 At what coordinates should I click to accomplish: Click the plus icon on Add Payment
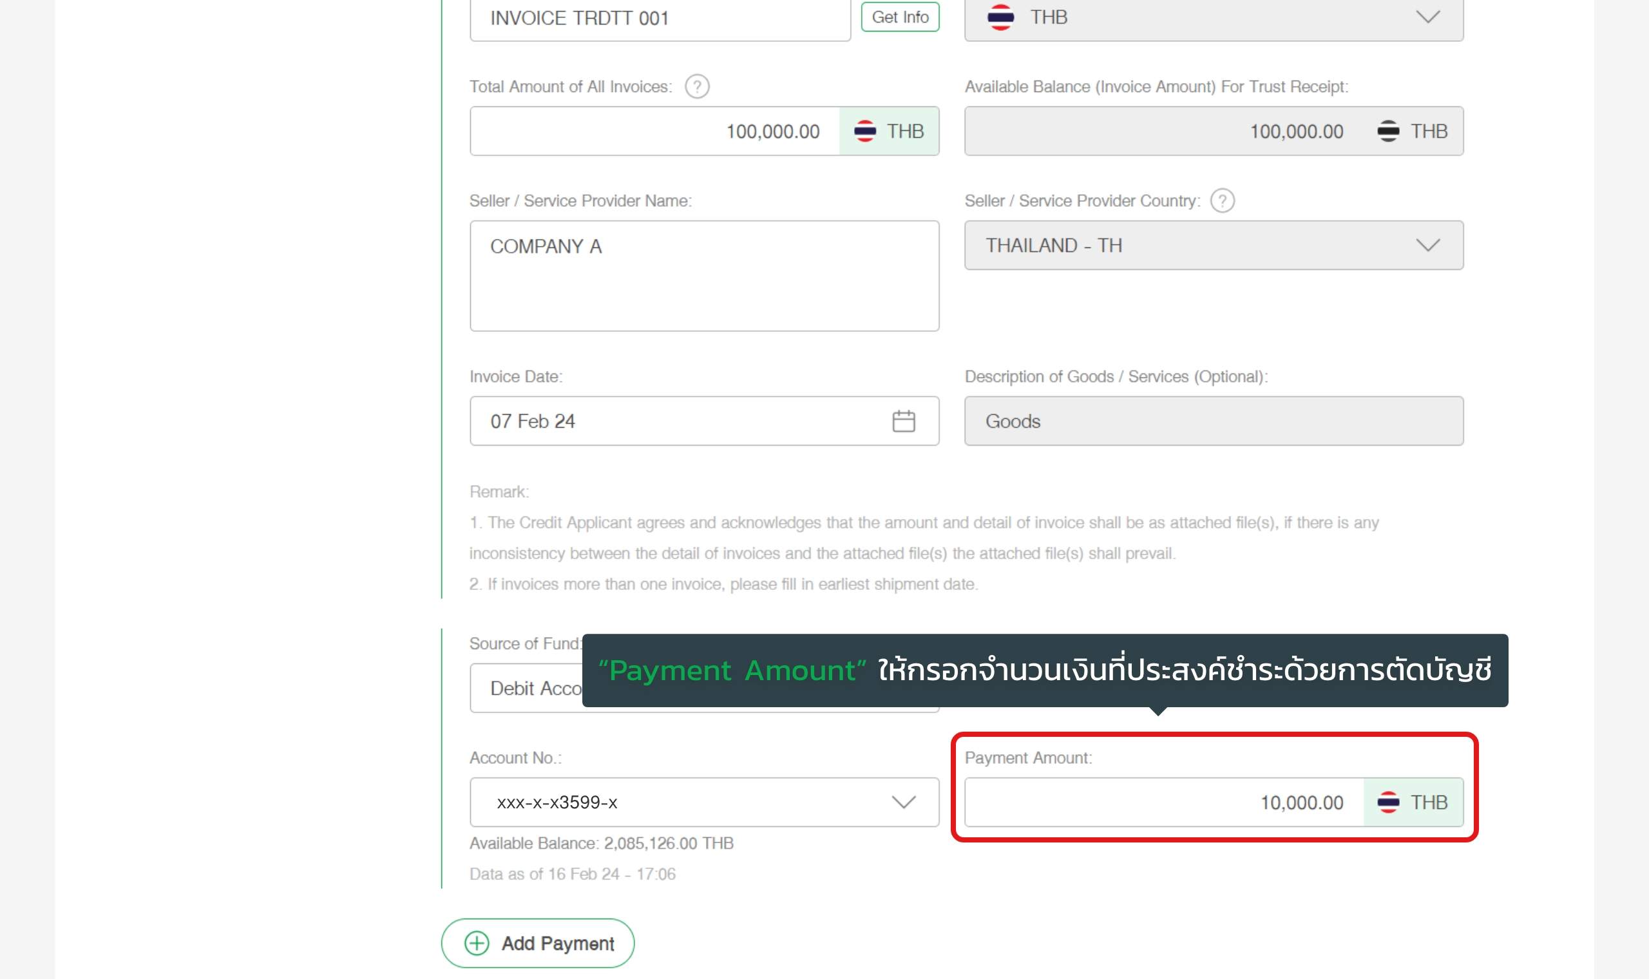coord(477,944)
